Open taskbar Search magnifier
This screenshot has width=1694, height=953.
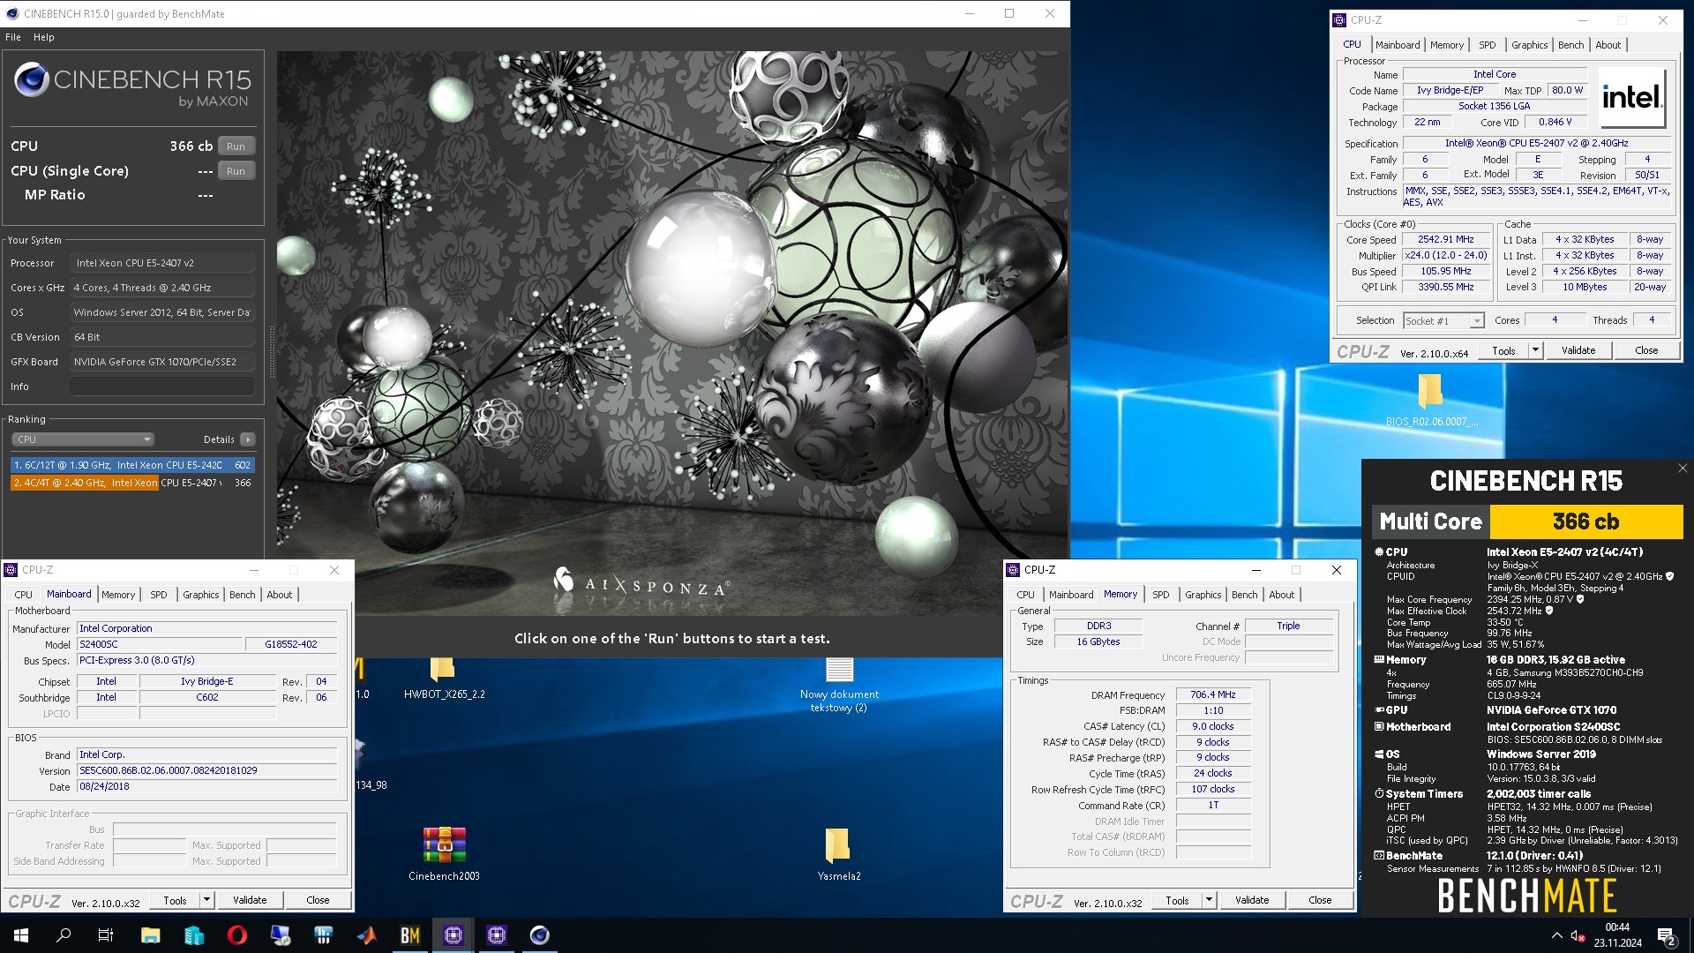[x=64, y=935]
